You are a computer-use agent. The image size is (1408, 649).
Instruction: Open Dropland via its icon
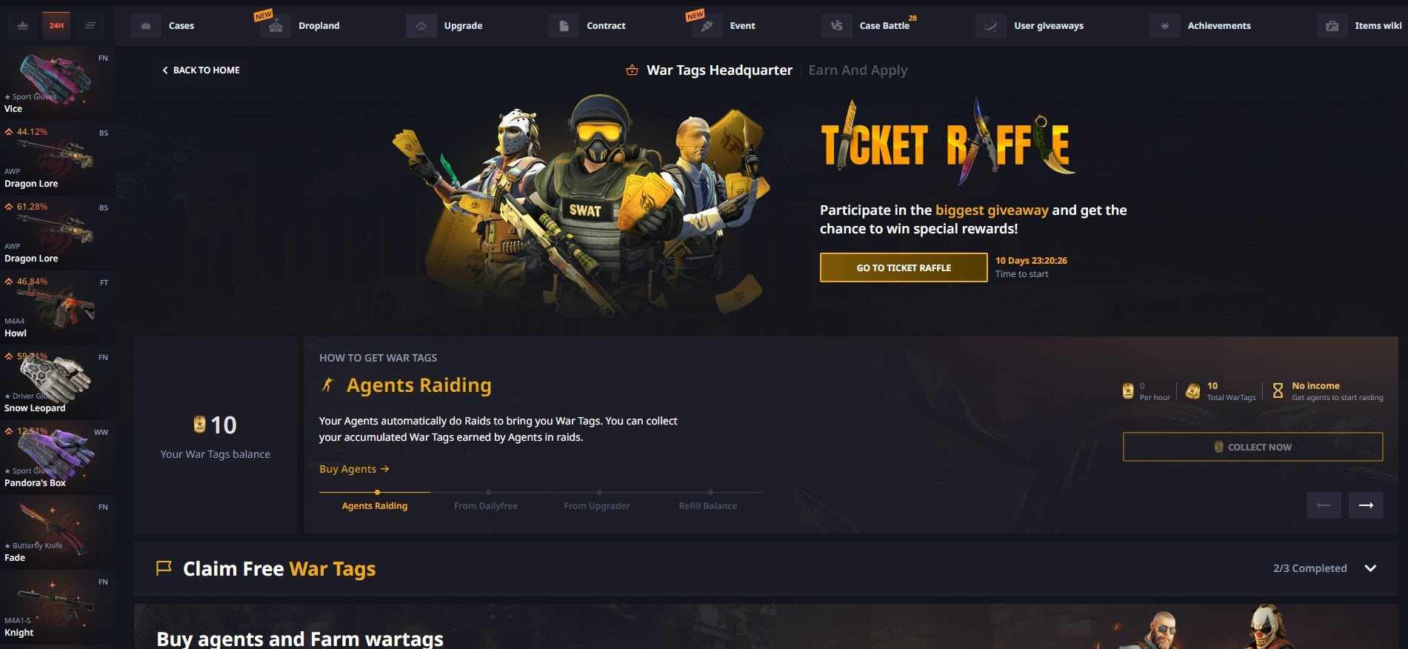tap(276, 26)
